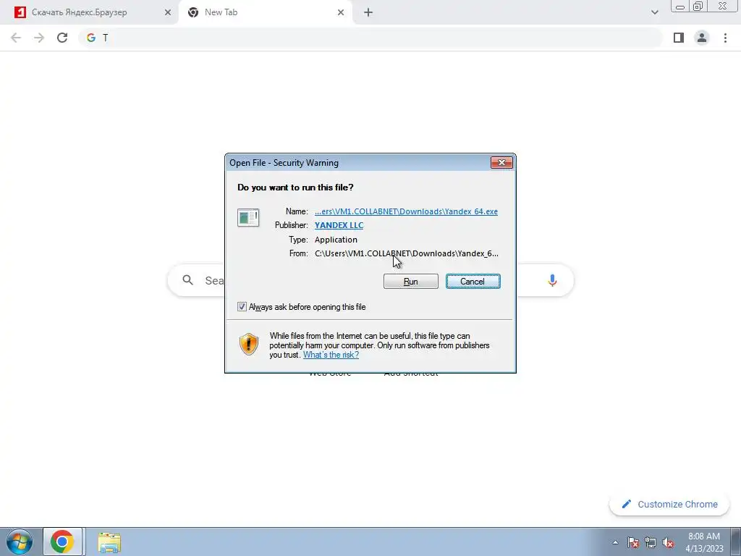Viewport: 741px width, 556px height.
Task: Close the Open File Security Warning dialog
Action: click(501, 163)
